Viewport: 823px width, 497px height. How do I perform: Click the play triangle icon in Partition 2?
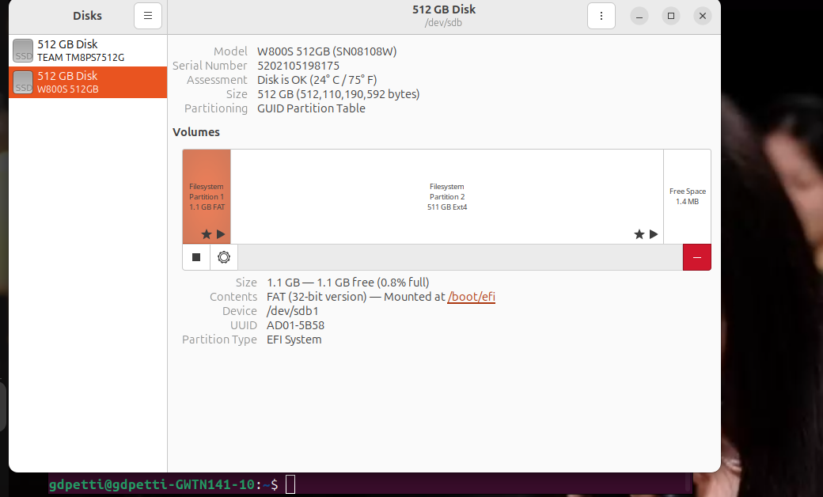(654, 234)
